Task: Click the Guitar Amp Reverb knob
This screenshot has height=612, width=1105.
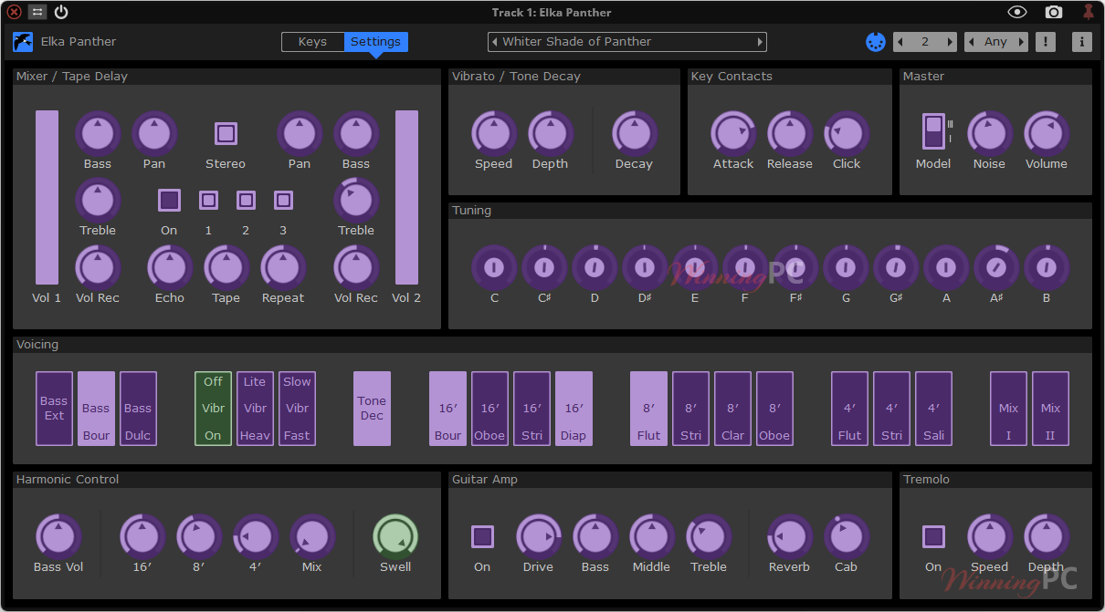Action: coord(790,536)
